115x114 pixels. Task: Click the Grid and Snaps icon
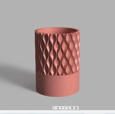[x=76, y=108]
